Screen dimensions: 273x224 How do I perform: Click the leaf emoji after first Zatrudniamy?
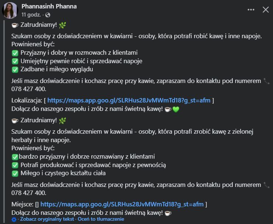62,25
